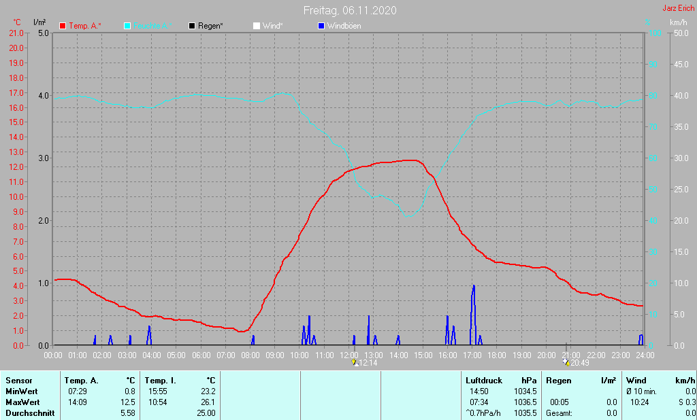Click the MaxWert row label

click(x=22, y=402)
